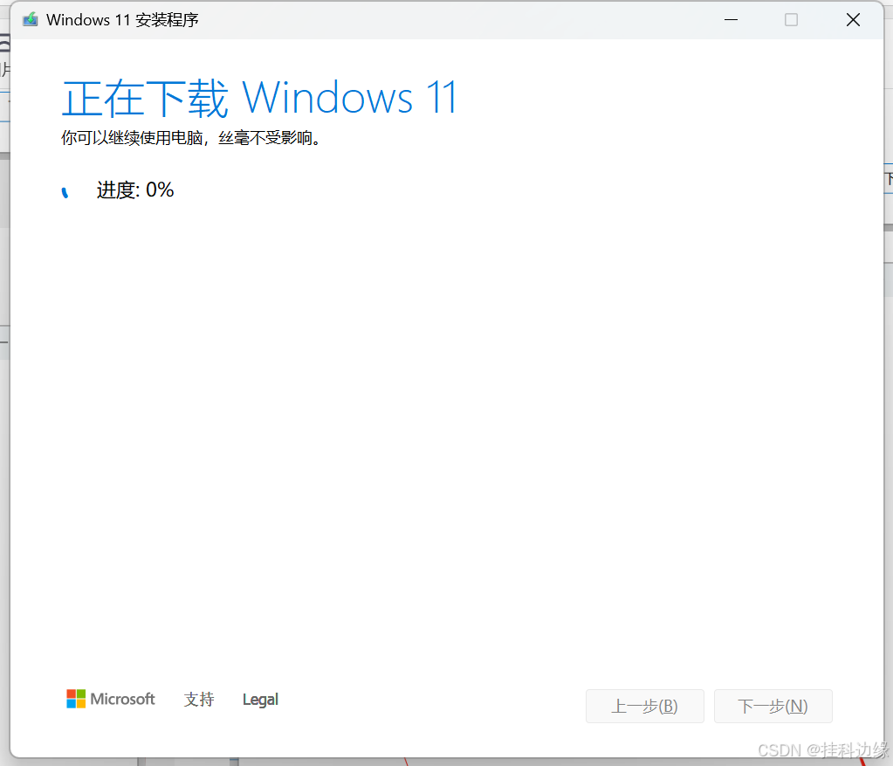Open the Legal link
Image resolution: width=893 pixels, height=766 pixels.
coord(260,700)
